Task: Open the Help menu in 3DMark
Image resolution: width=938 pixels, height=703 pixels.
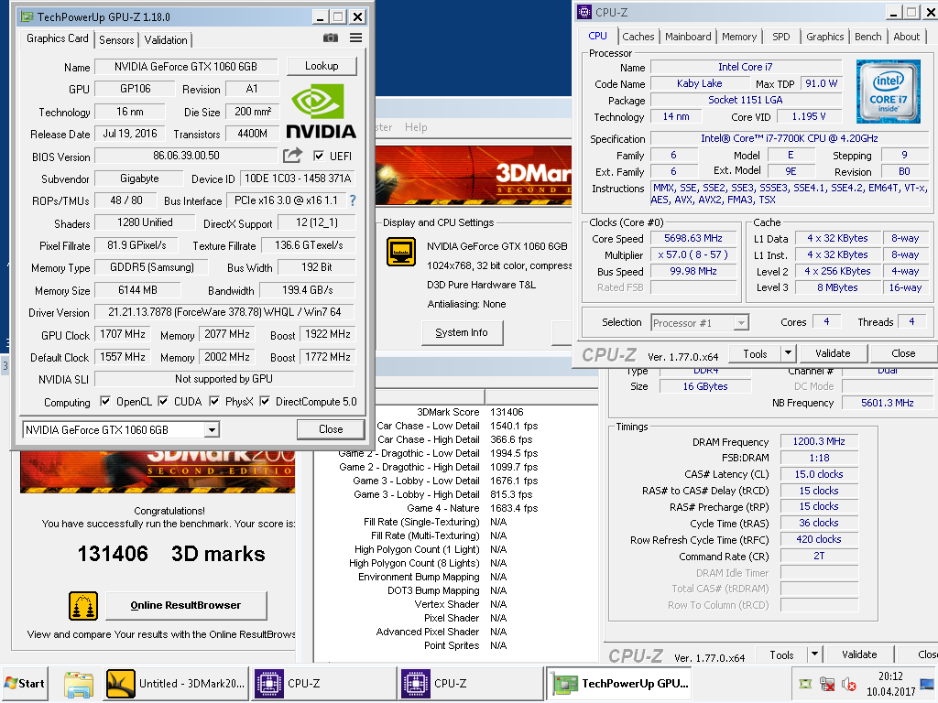Action: pos(416,126)
